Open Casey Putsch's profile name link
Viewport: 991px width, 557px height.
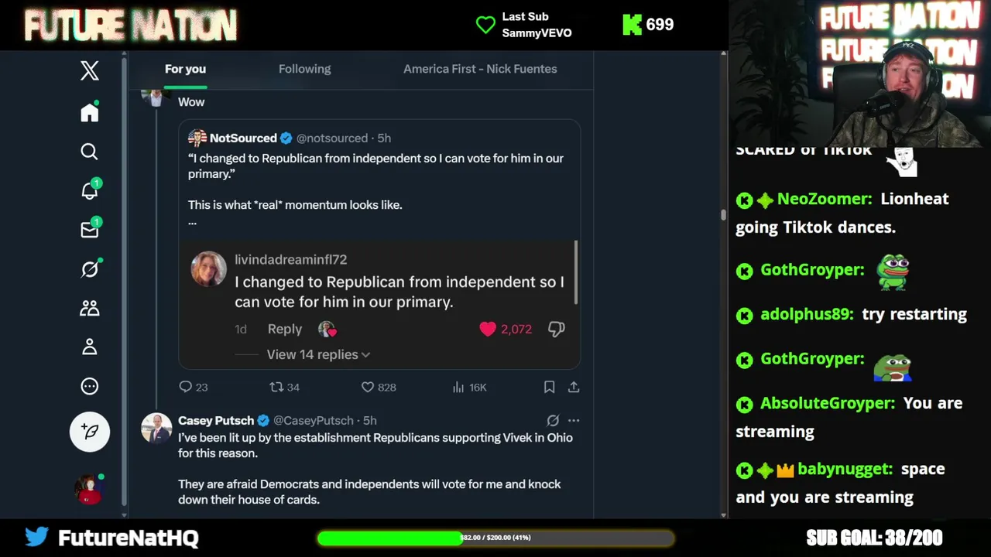[x=216, y=420]
